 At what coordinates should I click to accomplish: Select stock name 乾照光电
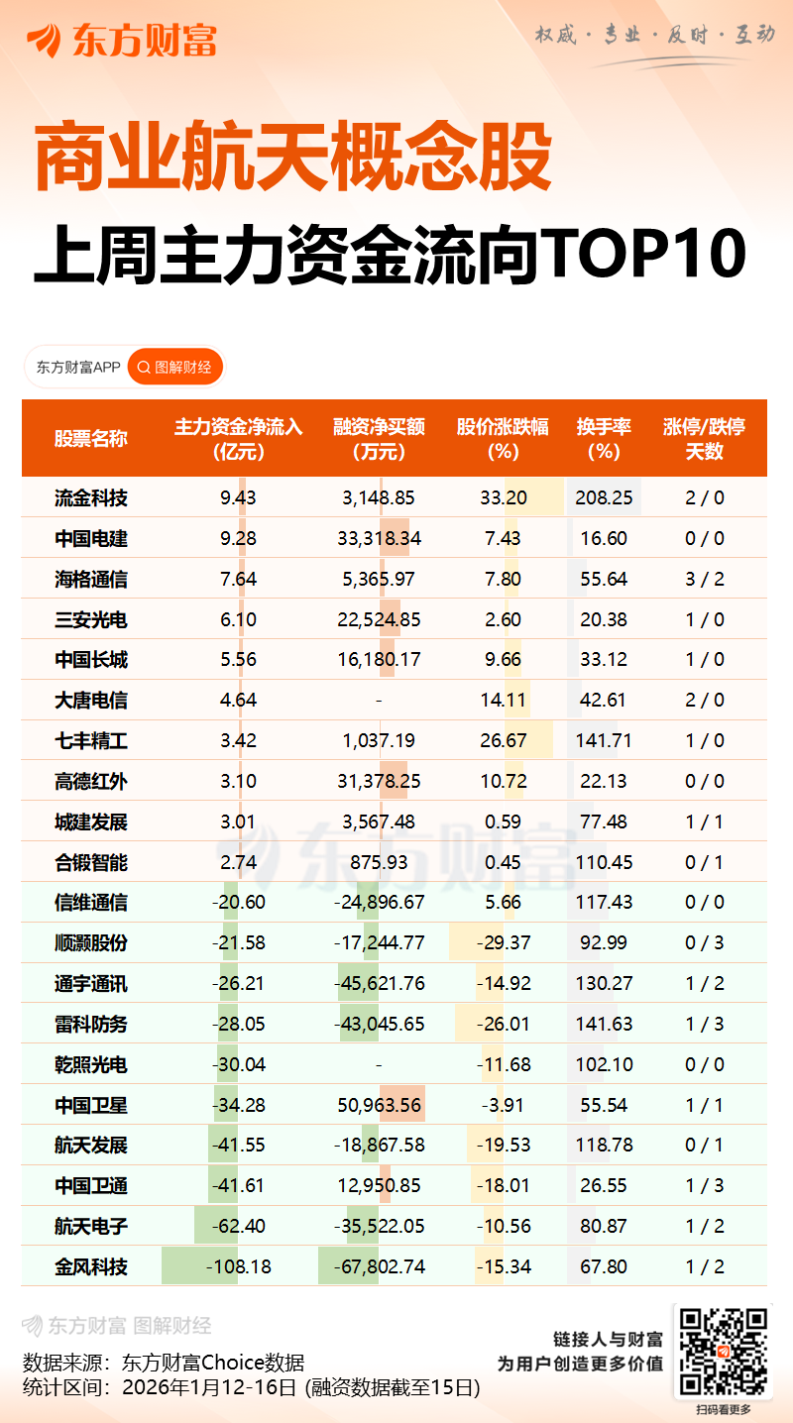(x=90, y=1064)
